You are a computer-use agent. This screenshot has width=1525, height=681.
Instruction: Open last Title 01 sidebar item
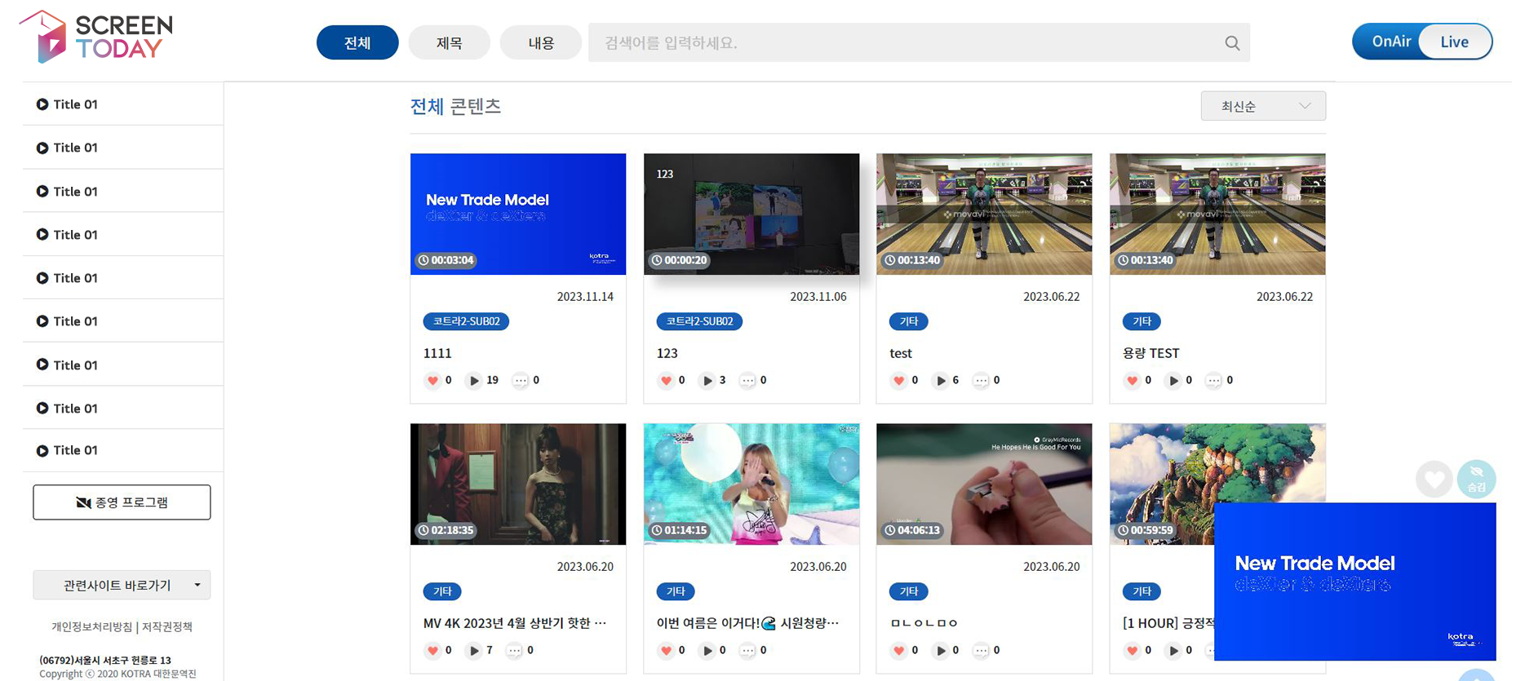point(123,450)
